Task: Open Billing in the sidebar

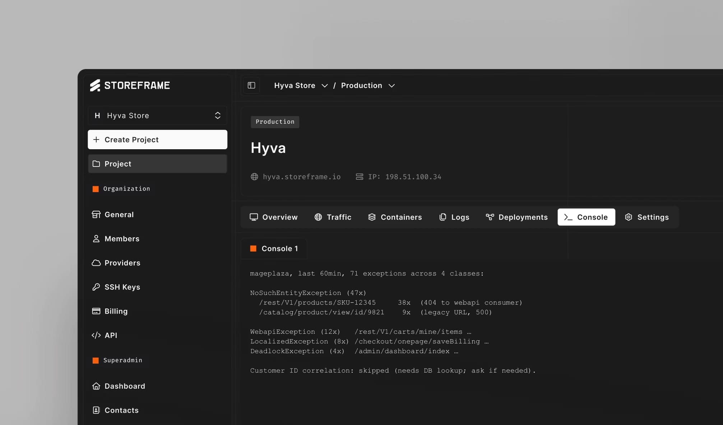Action: pyautogui.click(x=157, y=311)
